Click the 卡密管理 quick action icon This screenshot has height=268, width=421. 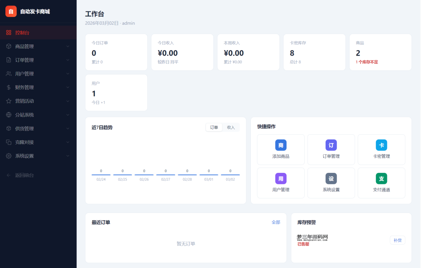coord(381,145)
